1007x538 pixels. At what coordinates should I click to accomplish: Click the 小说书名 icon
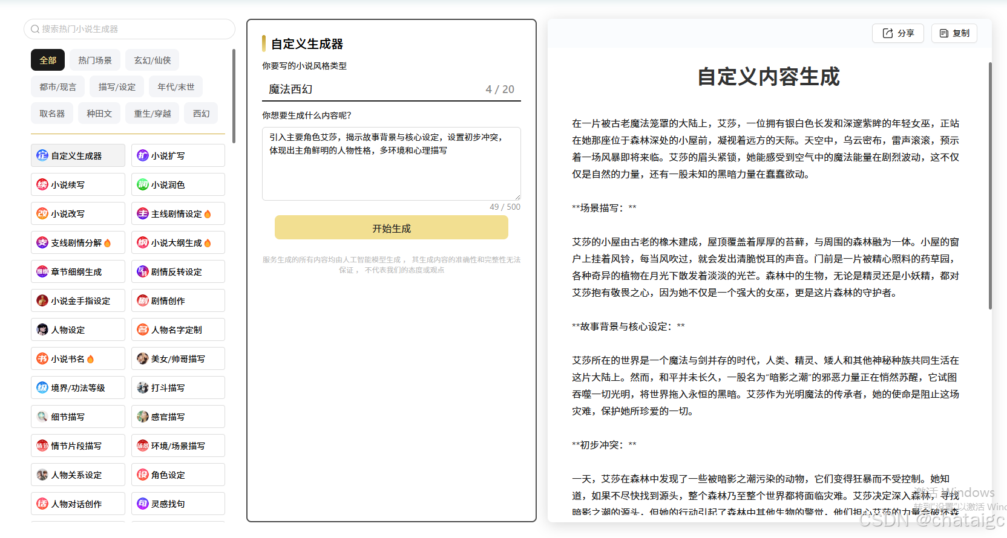(x=42, y=358)
